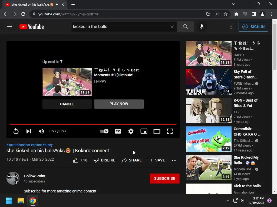Share the video
This screenshot has height=207, width=277.
pyautogui.click(x=132, y=160)
